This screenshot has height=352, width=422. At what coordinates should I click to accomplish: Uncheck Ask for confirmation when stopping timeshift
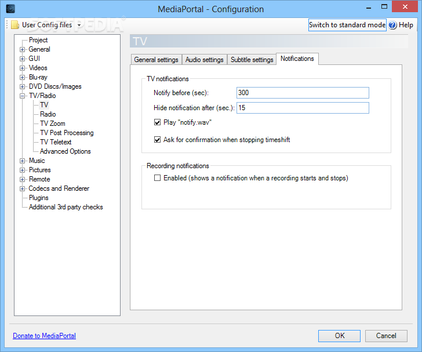click(x=158, y=140)
